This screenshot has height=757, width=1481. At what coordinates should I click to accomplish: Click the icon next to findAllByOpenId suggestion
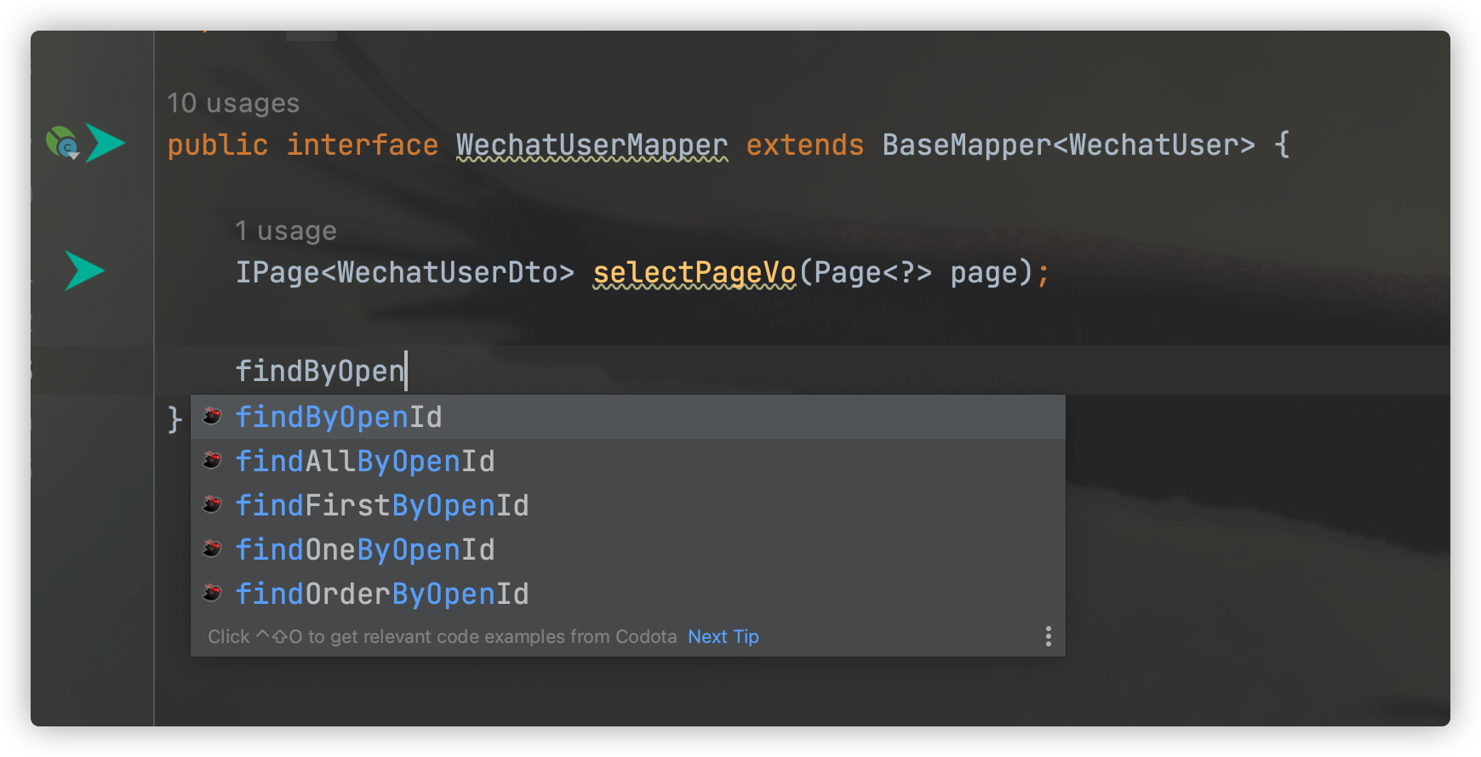coord(213,461)
